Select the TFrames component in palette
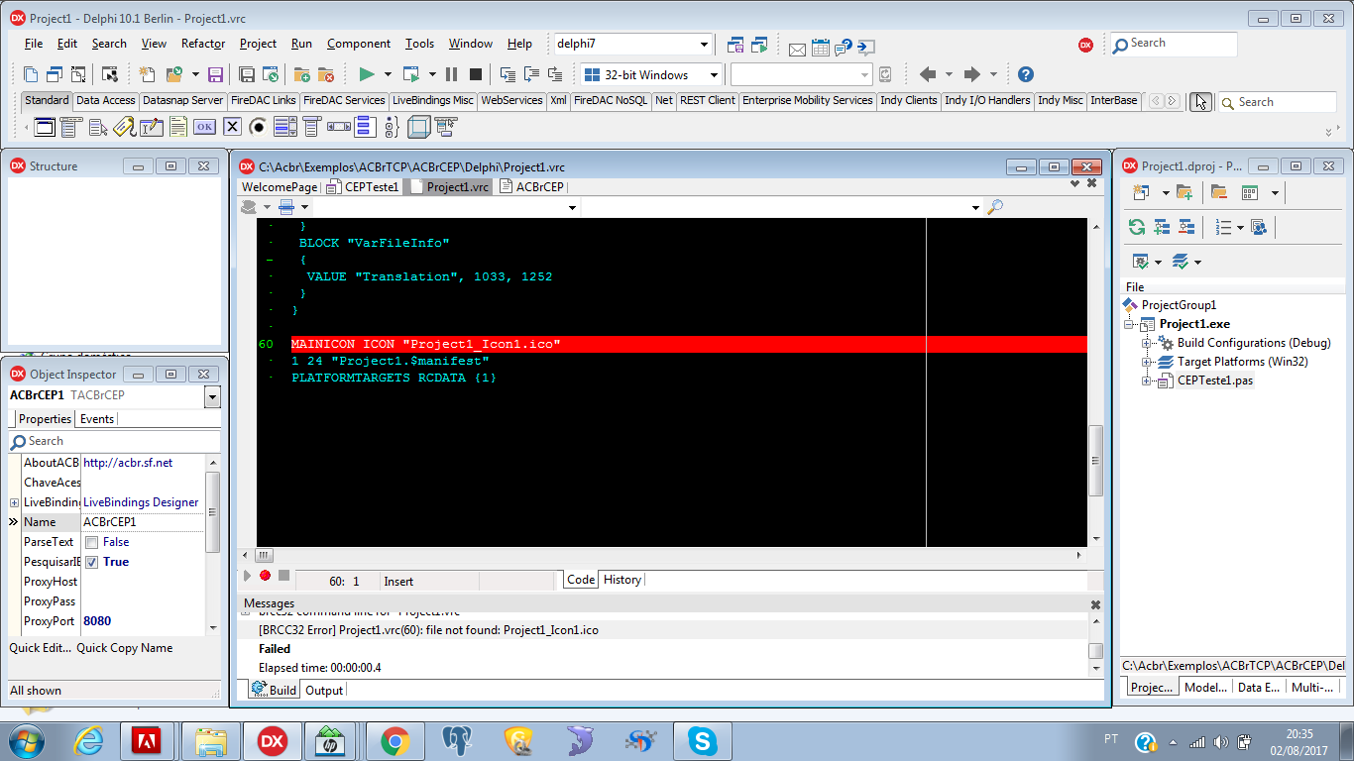Screen dimensions: 1354x761 click(x=46, y=127)
